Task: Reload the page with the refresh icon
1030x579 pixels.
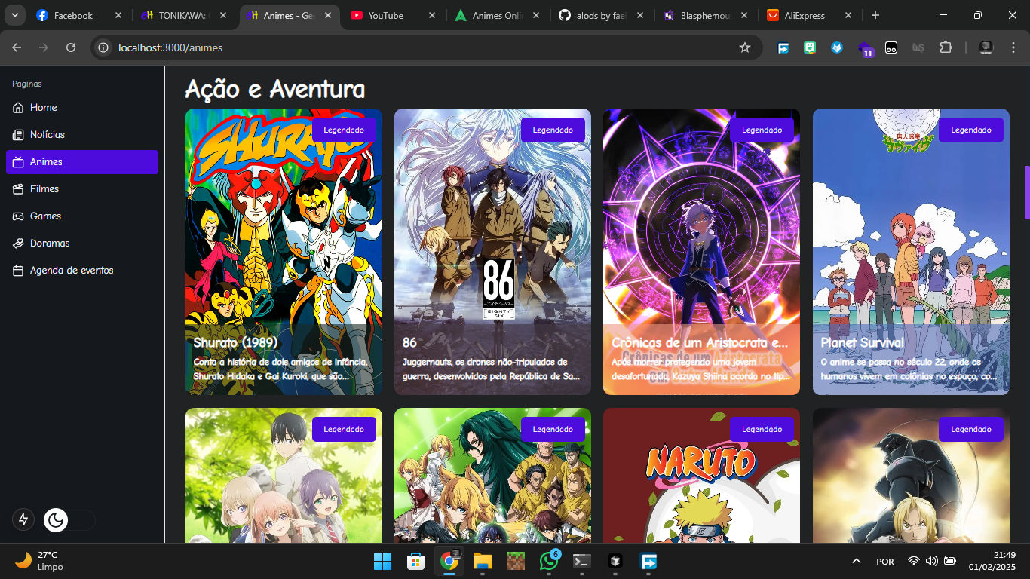Action: tap(71, 47)
